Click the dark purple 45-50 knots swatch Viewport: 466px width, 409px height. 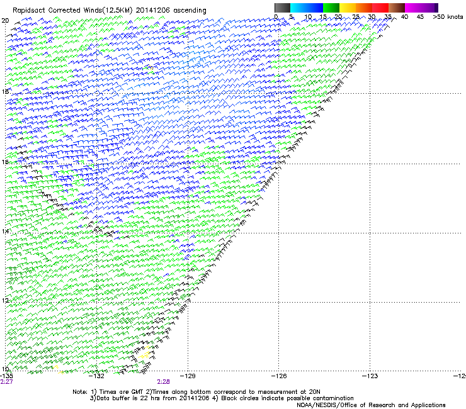429,8
